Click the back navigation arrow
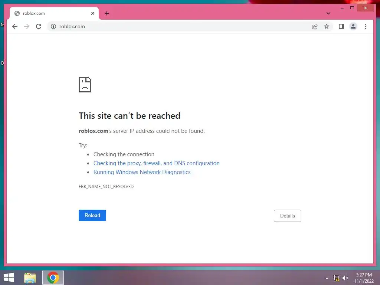Image resolution: width=380 pixels, height=285 pixels. click(15, 26)
